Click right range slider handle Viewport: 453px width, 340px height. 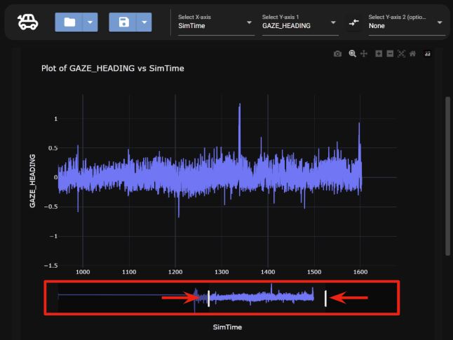click(x=325, y=299)
